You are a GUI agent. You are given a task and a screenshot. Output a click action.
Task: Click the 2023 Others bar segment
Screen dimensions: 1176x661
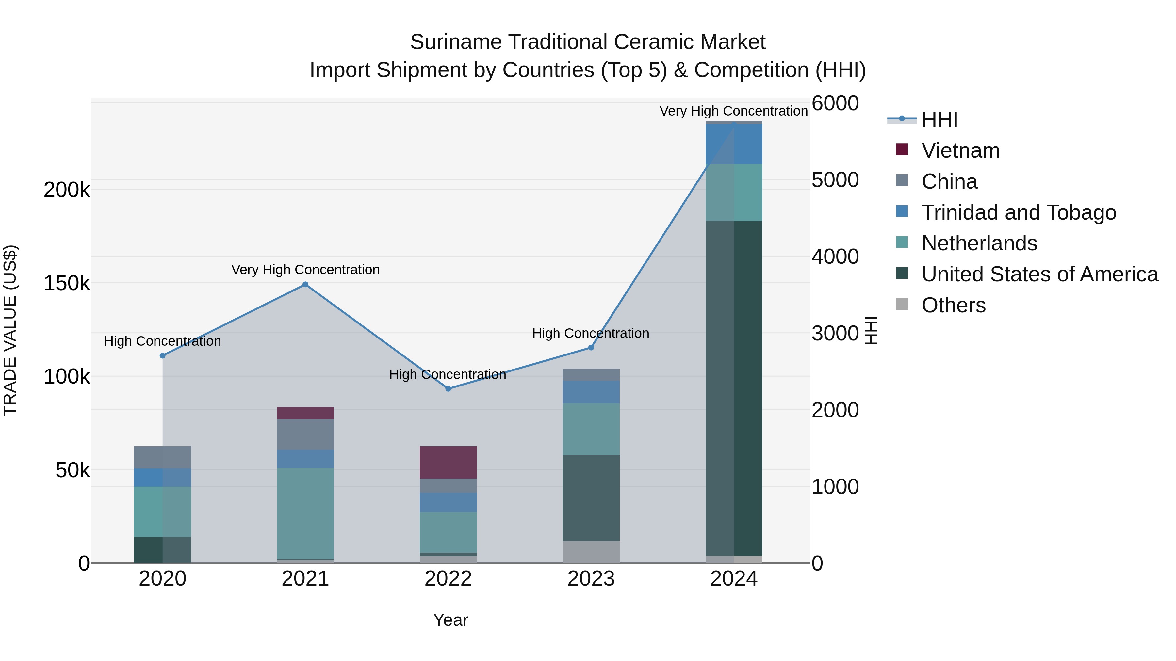[591, 552]
